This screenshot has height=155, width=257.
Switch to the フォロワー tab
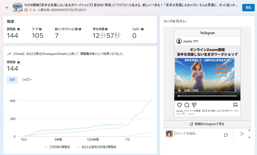[x=27, y=80]
